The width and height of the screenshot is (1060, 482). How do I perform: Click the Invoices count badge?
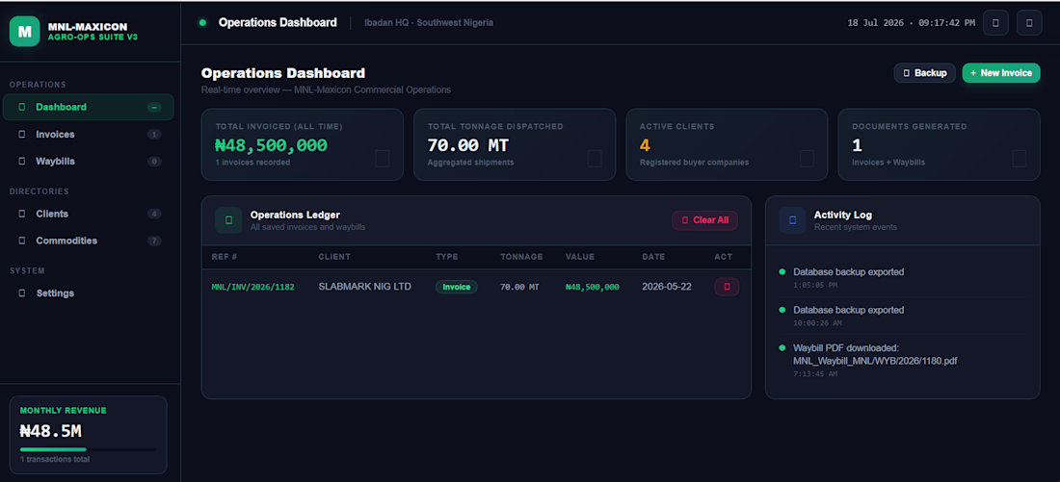[x=155, y=135]
